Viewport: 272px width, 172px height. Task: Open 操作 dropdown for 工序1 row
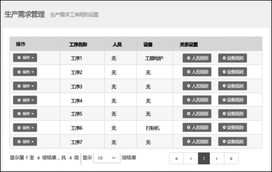[x=25, y=57]
